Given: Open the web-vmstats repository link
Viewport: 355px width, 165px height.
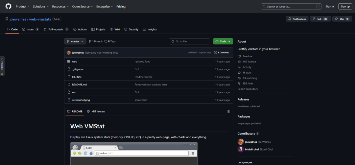Looking at the screenshot, I should point(40,19).
